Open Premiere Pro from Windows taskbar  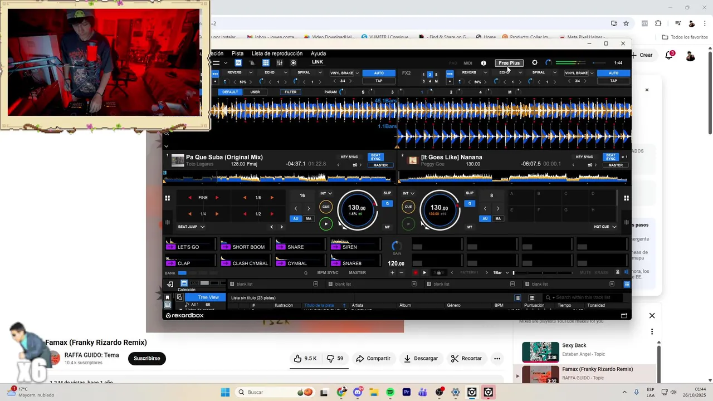point(407,393)
